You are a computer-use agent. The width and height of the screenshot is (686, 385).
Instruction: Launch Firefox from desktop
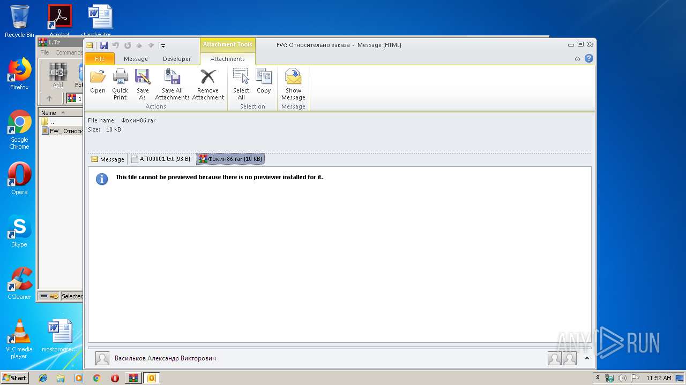(19, 74)
